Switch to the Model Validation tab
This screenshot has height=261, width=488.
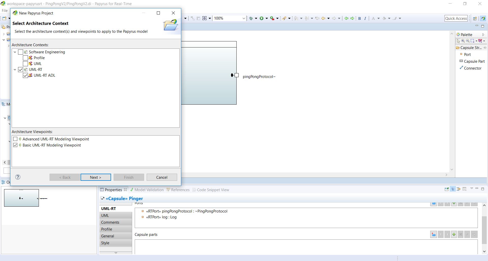147,190
